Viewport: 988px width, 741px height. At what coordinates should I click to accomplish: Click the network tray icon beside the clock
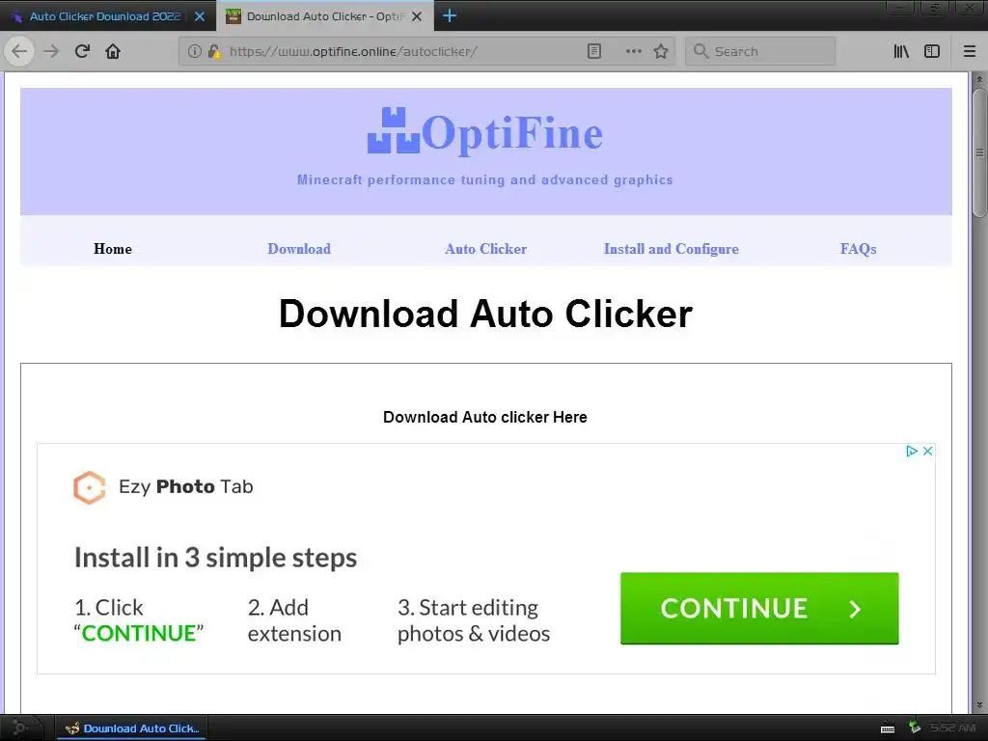tap(915, 727)
